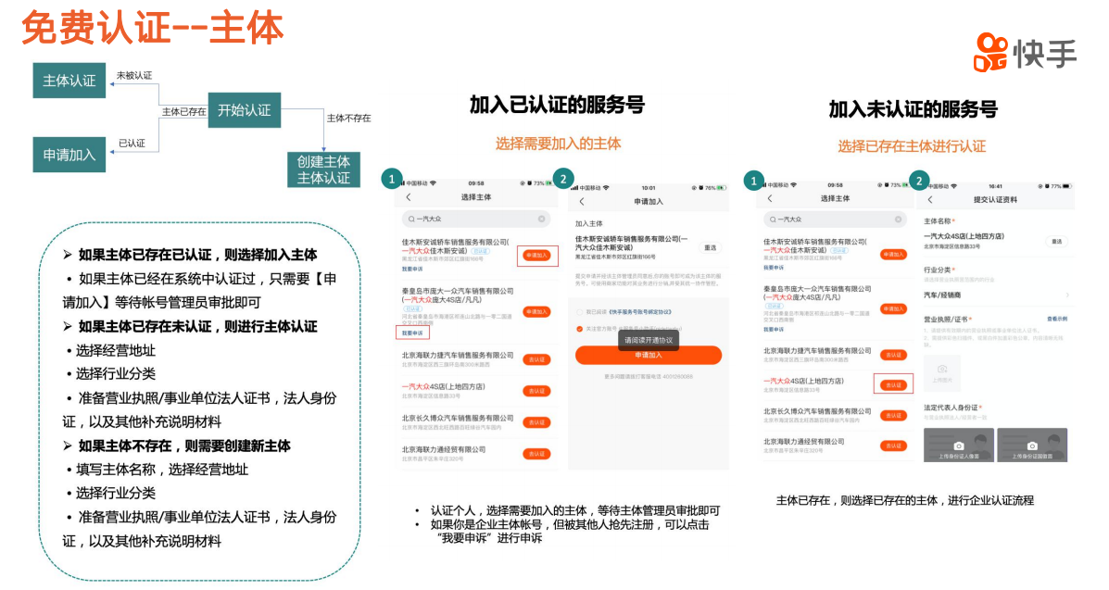Tap 重选 on 提交认证资料 screen

pos(1057,241)
